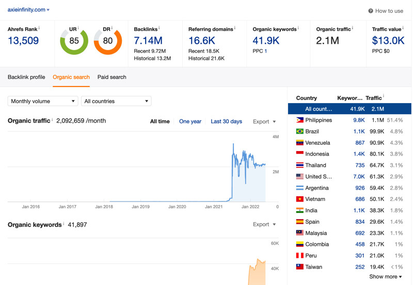Open the All countries dropdown
The width and height of the screenshot is (413, 285).
tap(116, 101)
